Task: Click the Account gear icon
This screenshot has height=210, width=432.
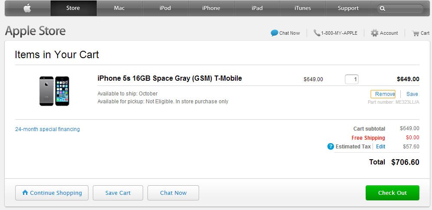Action: click(x=374, y=33)
